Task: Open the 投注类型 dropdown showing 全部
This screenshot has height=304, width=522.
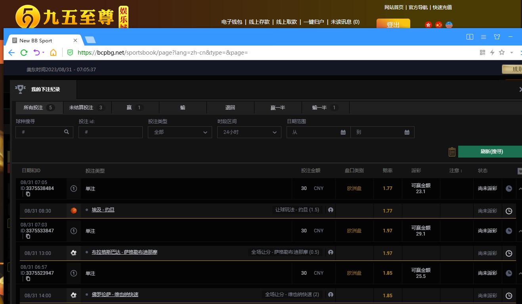Action: tap(180, 132)
